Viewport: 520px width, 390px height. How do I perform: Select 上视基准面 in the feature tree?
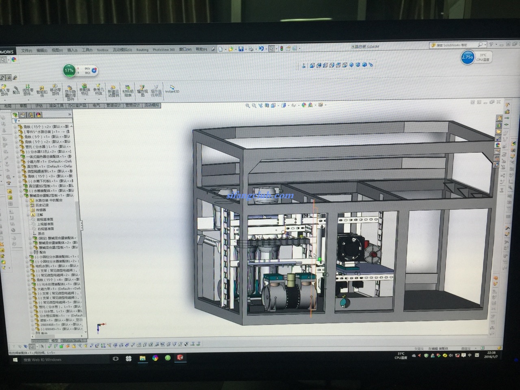point(45,224)
